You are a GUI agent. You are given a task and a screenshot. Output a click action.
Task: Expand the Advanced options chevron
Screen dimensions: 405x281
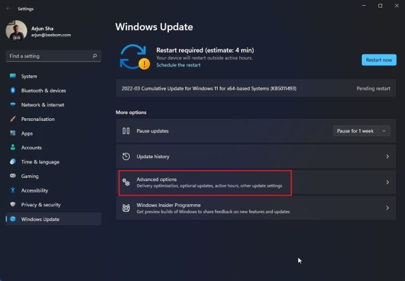(387, 182)
